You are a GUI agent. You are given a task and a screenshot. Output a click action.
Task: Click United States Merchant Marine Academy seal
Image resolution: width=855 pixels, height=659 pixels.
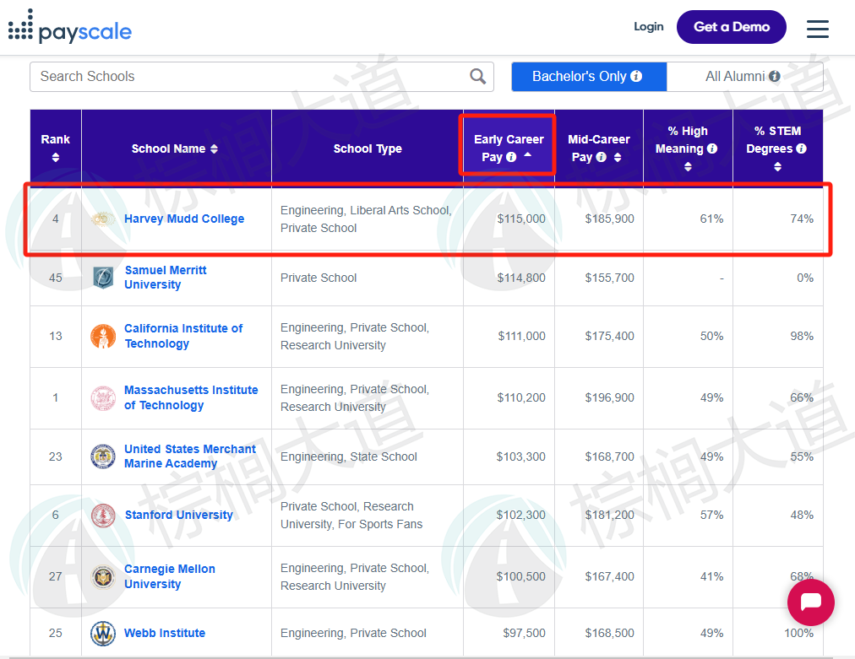103,456
